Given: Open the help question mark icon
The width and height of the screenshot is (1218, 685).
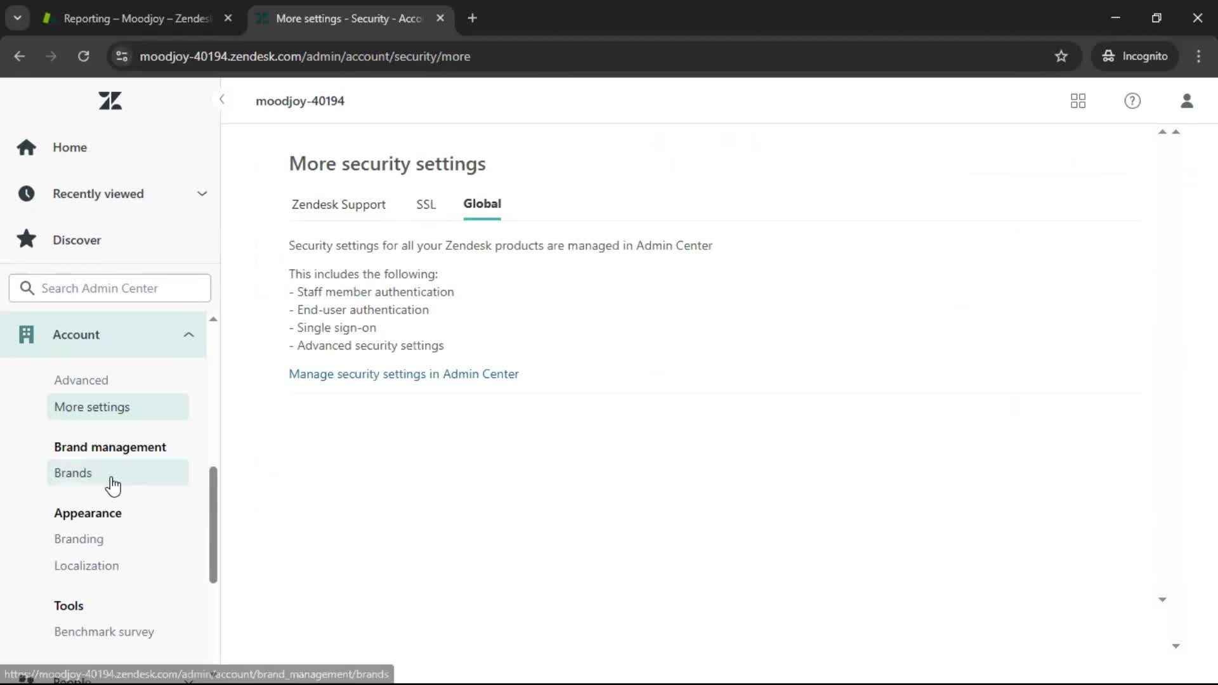Looking at the screenshot, I should coord(1132,101).
